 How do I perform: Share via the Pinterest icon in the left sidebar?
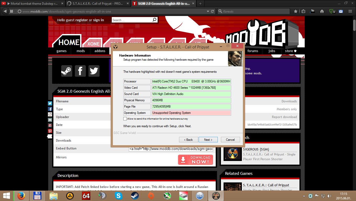tap(50, 131)
